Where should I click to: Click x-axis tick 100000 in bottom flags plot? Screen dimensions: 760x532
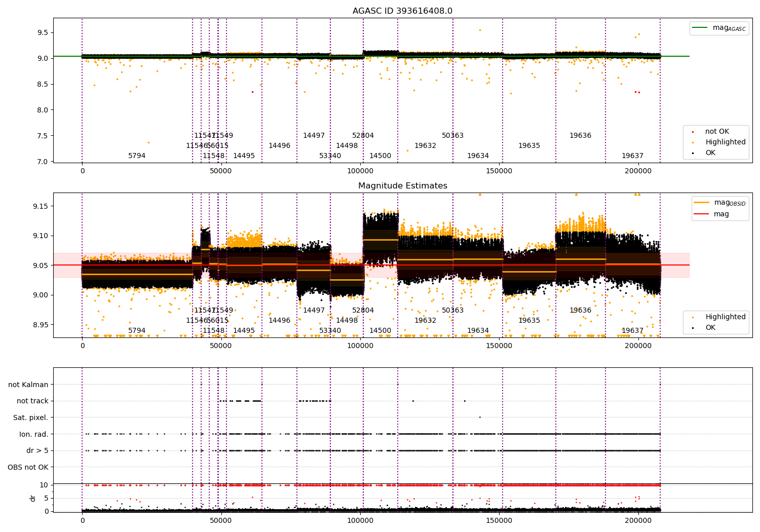click(360, 520)
